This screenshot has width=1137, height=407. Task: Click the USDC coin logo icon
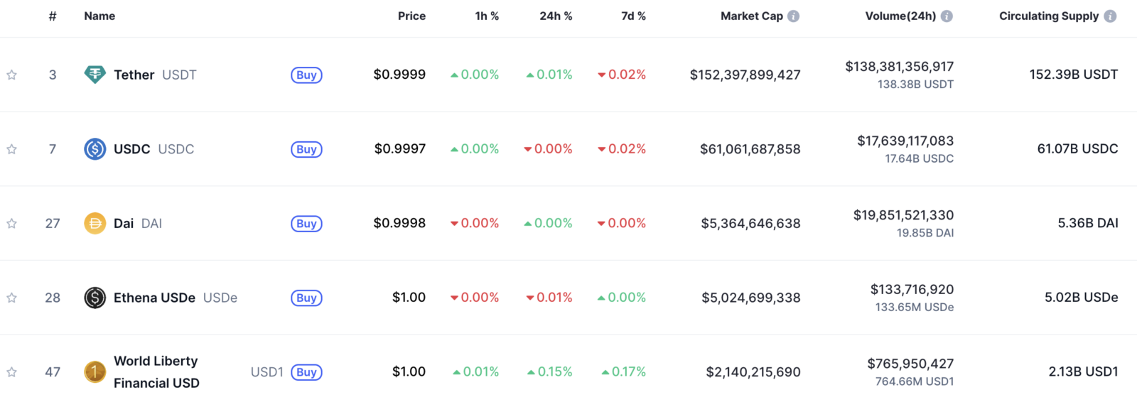point(95,149)
